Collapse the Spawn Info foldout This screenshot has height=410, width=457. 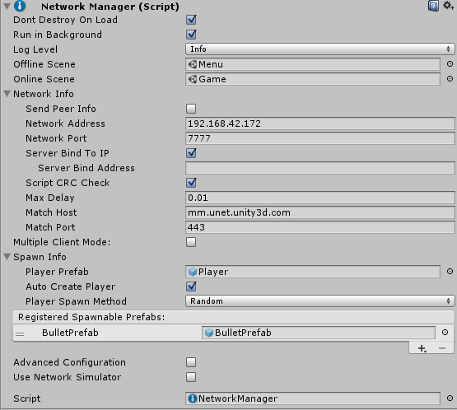[7, 256]
